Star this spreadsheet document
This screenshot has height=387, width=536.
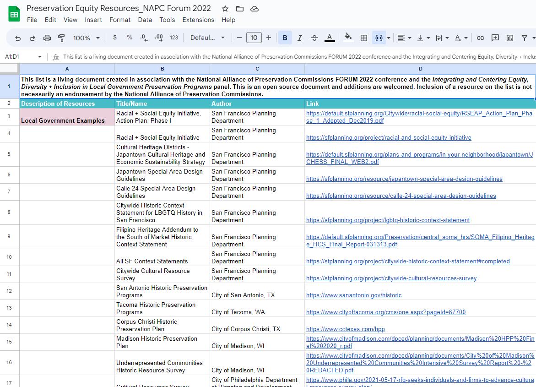pyautogui.click(x=225, y=9)
